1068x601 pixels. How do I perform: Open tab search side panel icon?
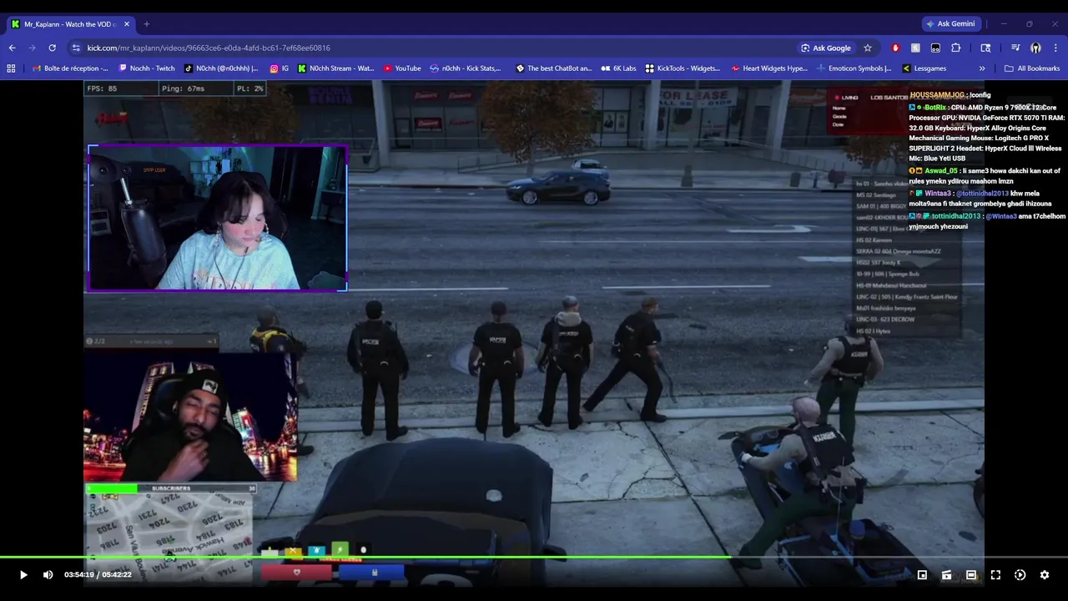coord(985,48)
